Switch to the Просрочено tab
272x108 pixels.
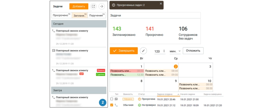pyautogui.click(x=62, y=16)
